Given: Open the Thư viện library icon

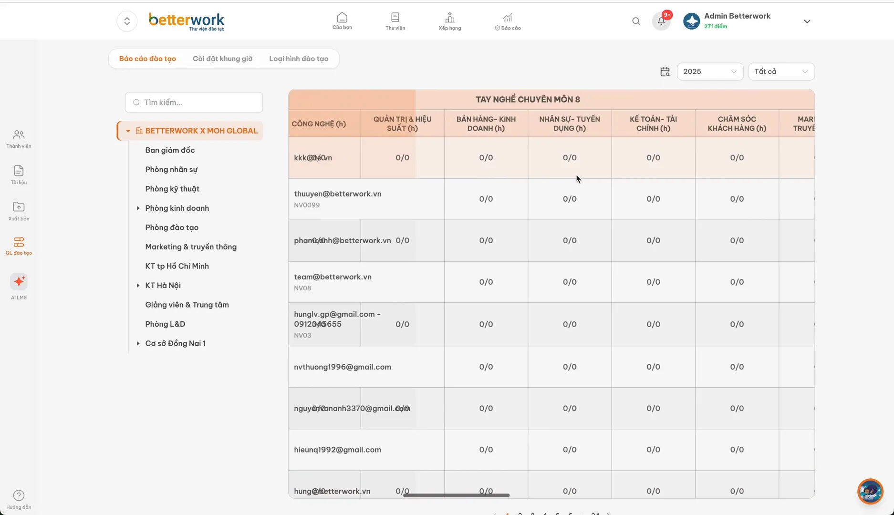Looking at the screenshot, I should pyautogui.click(x=395, y=21).
